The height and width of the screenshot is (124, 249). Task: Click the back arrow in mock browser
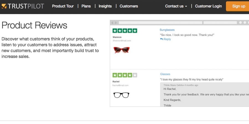point(112,23)
